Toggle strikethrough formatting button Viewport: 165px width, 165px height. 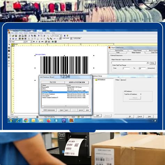42,41
